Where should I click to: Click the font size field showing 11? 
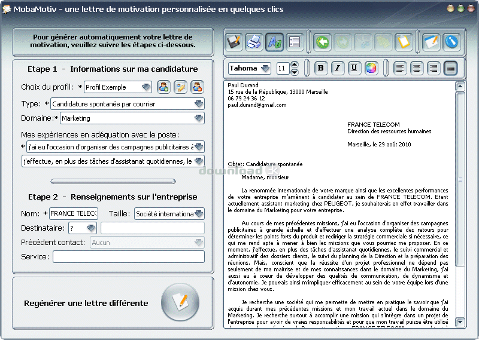point(283,68)
